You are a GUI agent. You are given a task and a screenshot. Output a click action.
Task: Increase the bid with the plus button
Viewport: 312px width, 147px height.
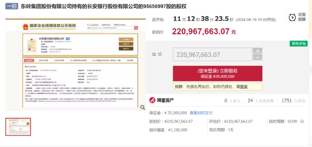click(258, 51)
